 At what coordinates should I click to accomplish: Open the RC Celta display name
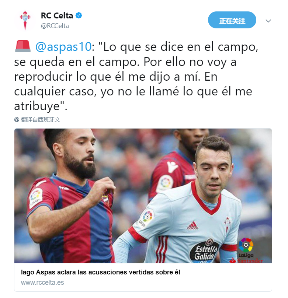point(57,15)
